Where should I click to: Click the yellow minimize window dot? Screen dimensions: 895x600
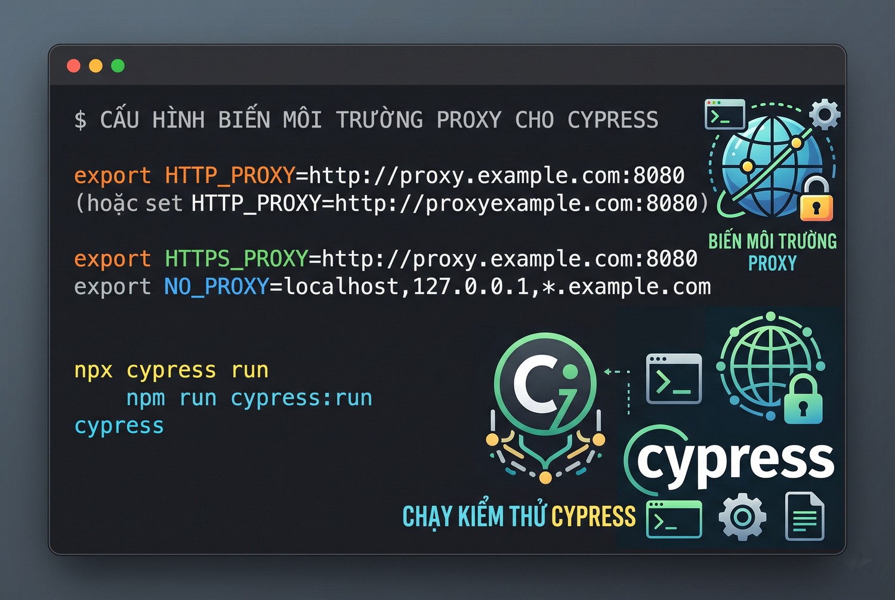coord(95,66)
